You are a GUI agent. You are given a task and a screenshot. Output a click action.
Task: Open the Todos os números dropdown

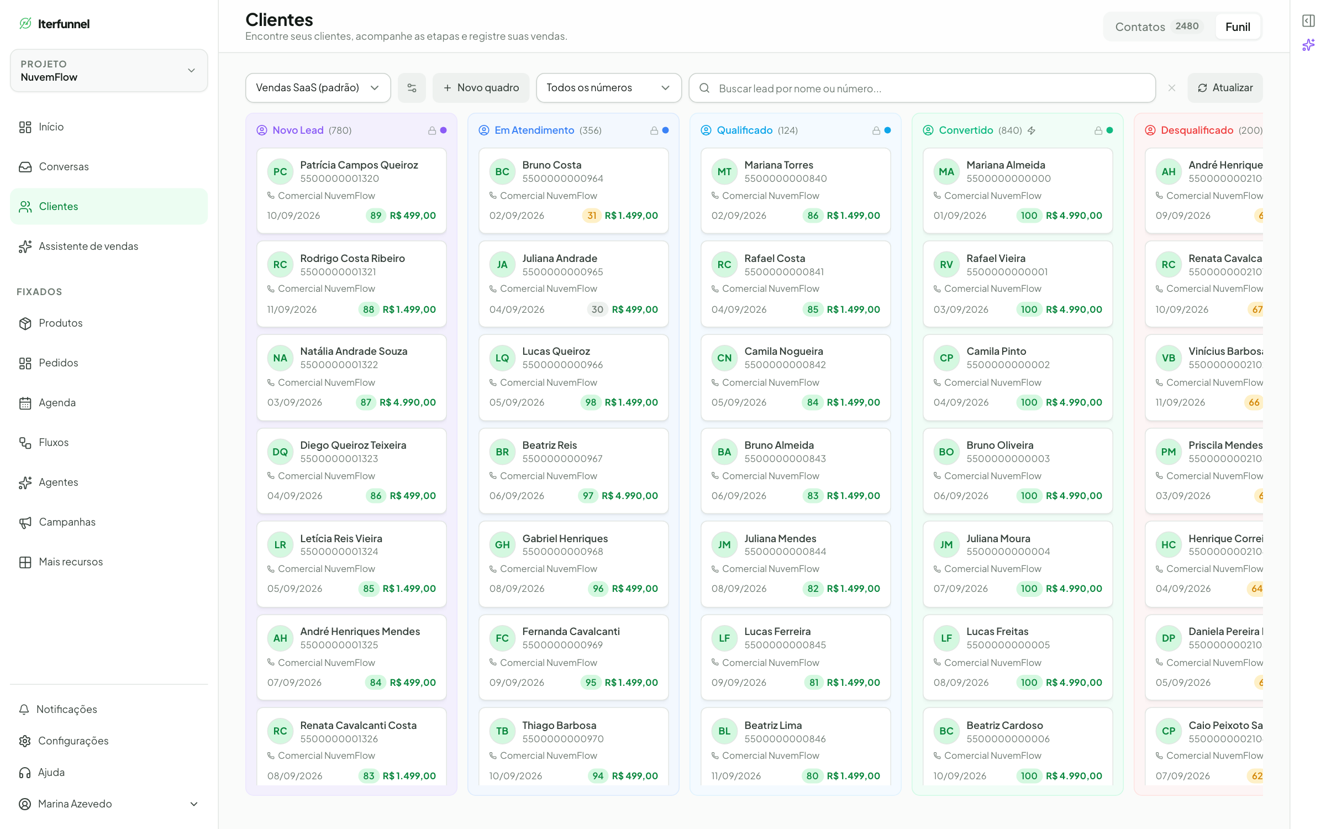pos(609,88)
